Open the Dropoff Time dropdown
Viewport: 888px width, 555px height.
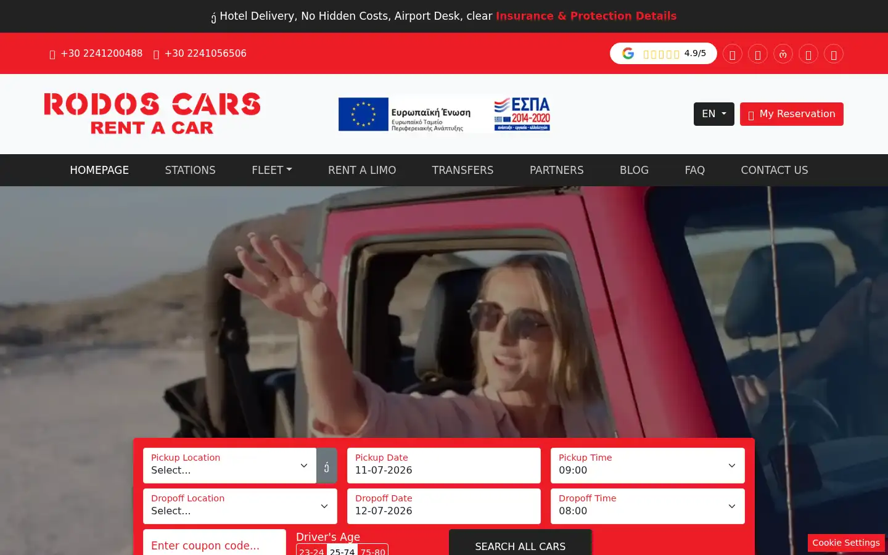pos(647,506)
